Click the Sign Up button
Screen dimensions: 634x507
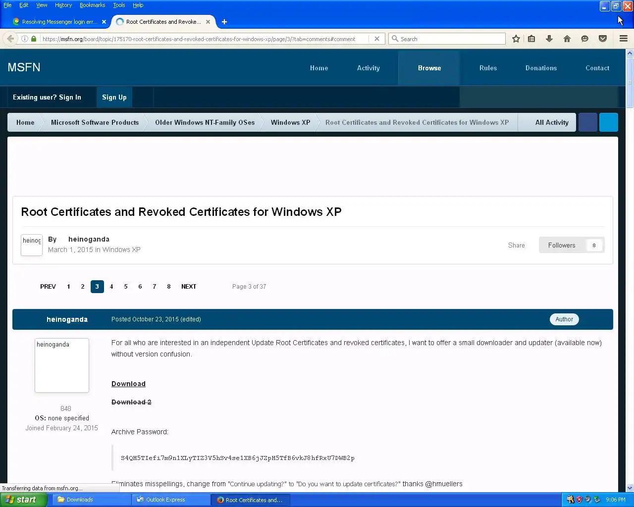pyautogui.click(x=114, y=97)
